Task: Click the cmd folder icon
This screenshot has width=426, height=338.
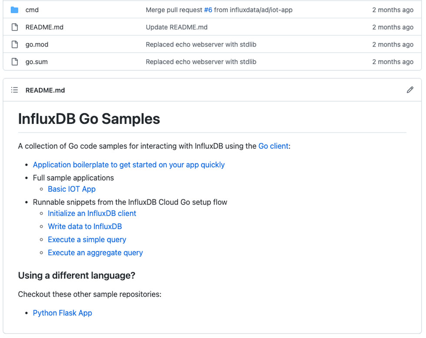Action: [15, 10]
